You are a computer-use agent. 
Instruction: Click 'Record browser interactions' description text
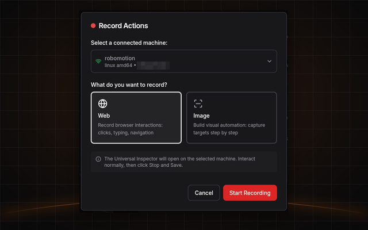pos(131,129)
